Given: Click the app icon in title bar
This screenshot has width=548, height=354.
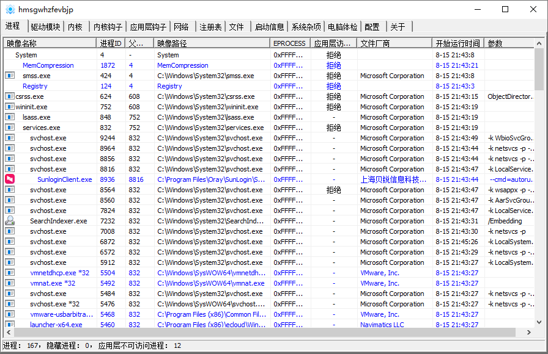Looking at the screenshot, I should coord(10,9).
